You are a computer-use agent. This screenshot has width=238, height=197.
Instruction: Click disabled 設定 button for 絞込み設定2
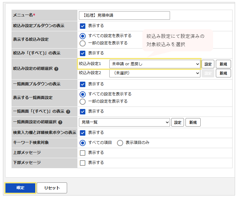coord(208,73)
